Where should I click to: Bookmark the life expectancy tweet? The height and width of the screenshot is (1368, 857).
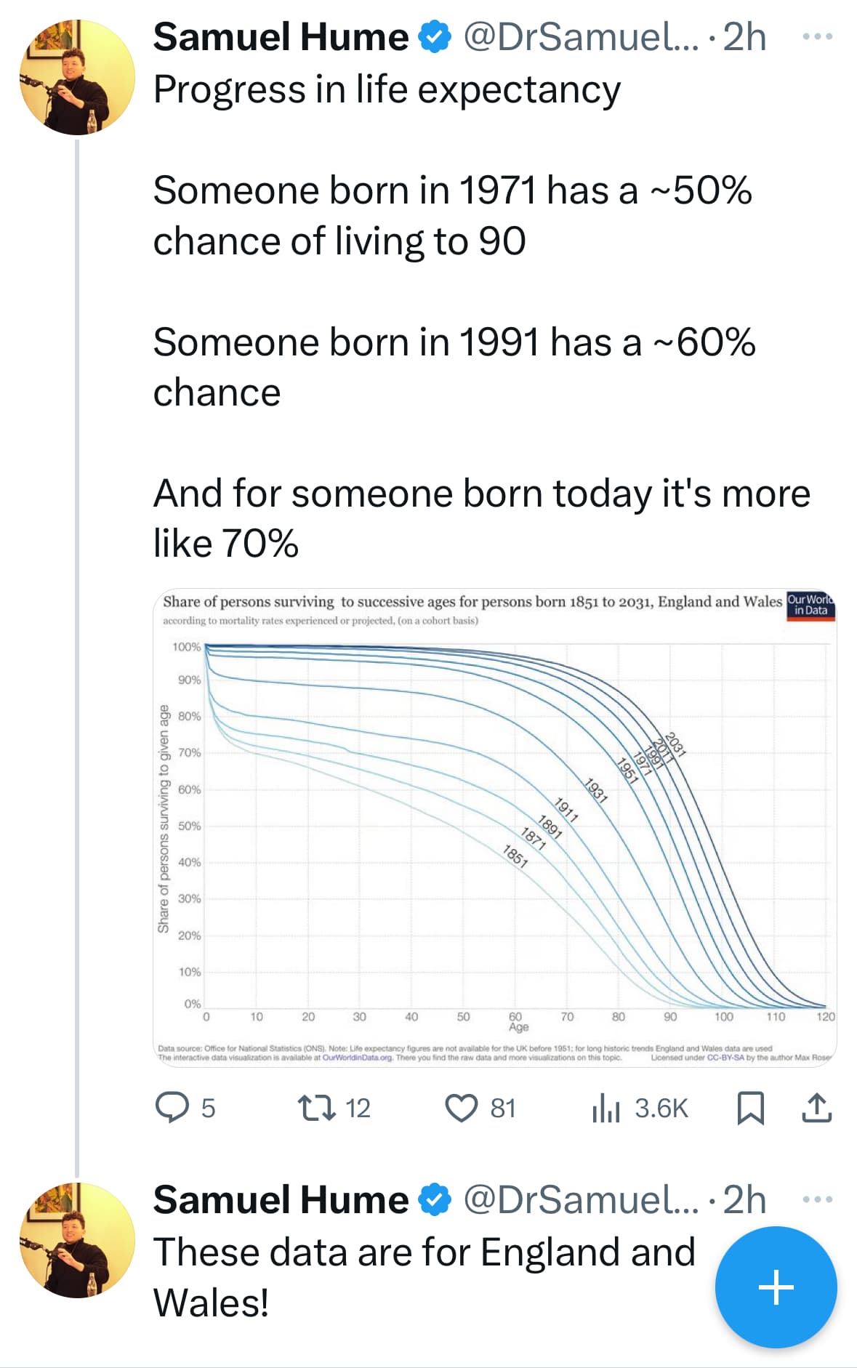[750, 1109]
